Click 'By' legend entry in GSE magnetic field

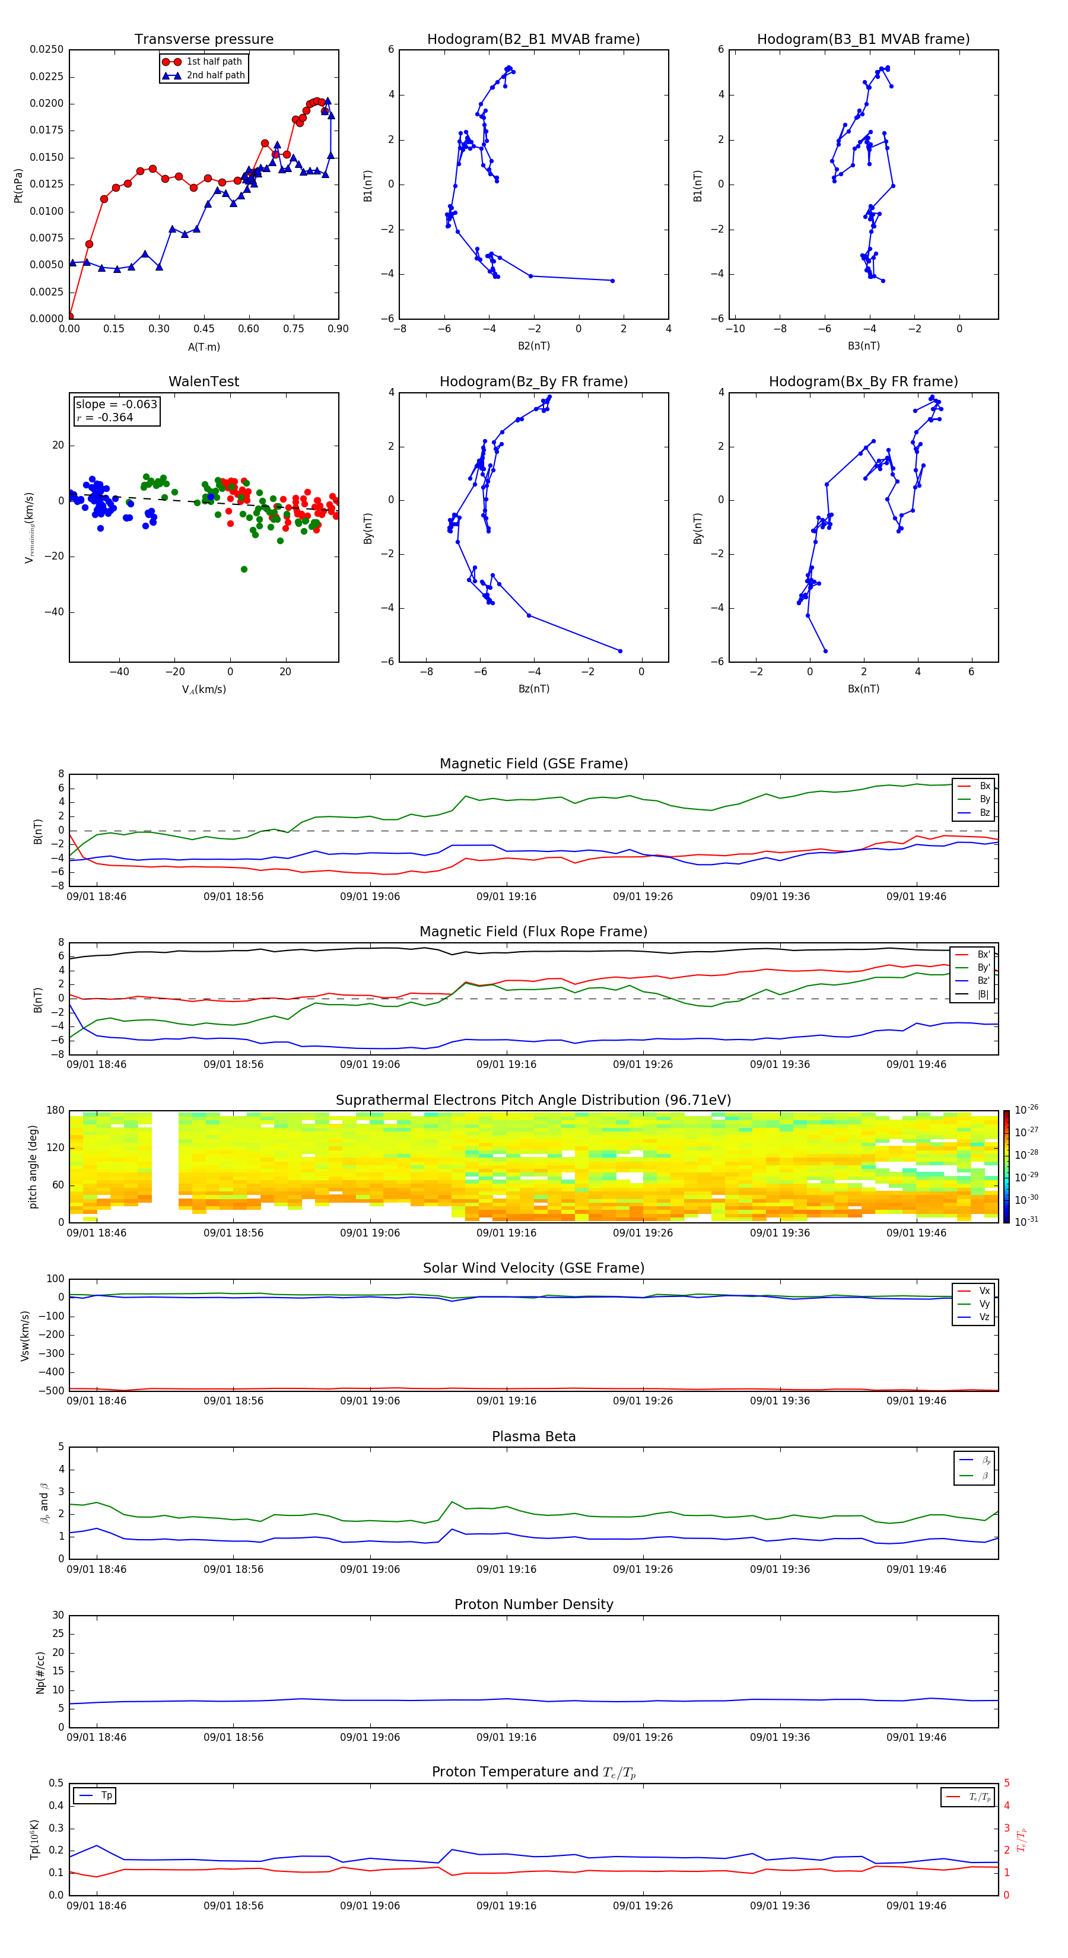point(974,799)
